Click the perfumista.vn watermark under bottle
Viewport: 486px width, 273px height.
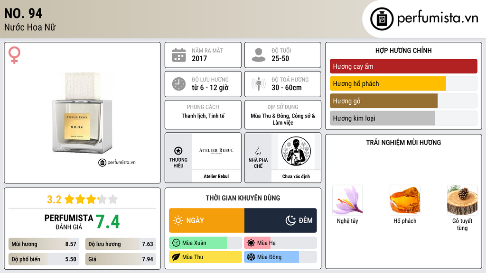point(117,162)
